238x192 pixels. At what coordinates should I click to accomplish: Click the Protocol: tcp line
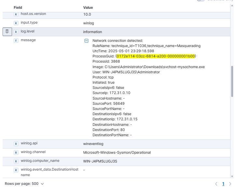point(103,77)
